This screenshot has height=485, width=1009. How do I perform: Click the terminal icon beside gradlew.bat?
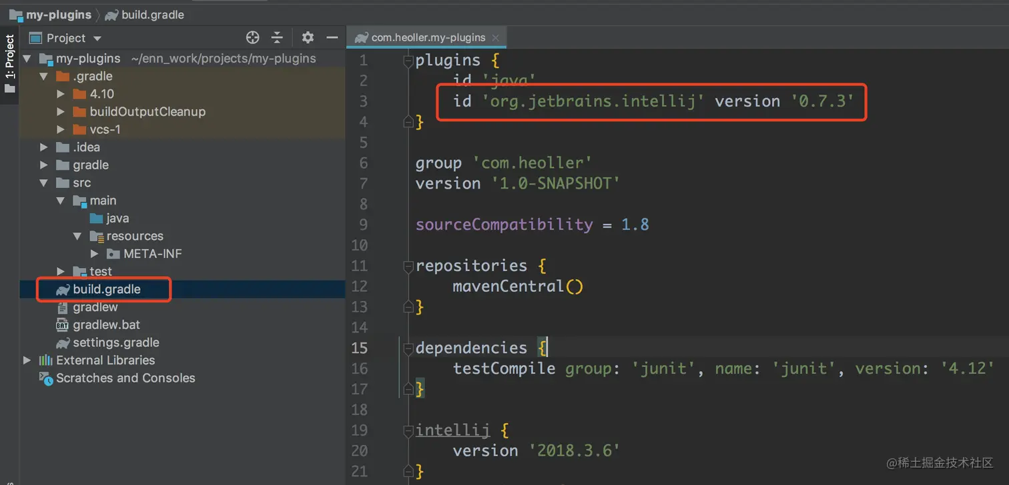(61, 324)
